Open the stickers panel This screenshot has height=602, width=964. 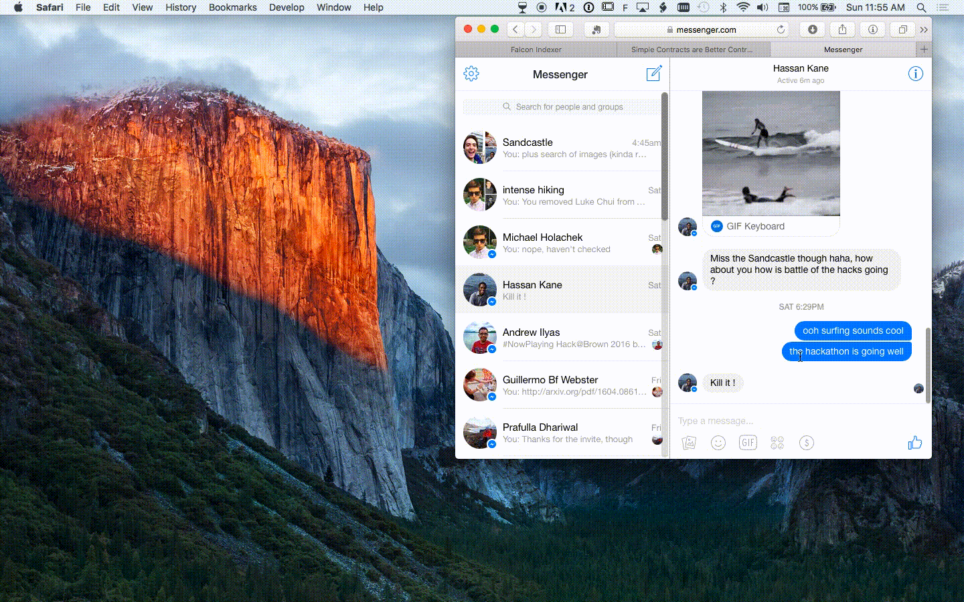[x=777, y=443]
